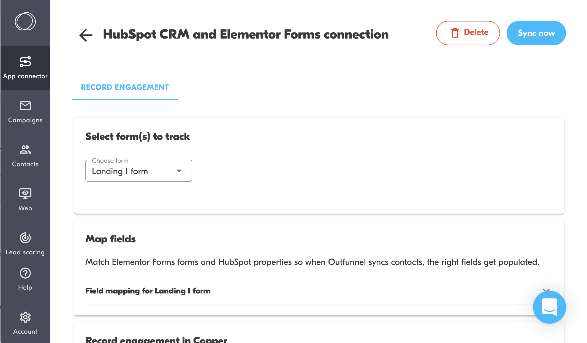The height and width of the screenshot is (343, 587).
Task: Delete this connection
Action: [468, 33]
